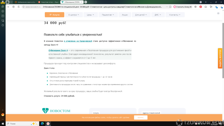Screen dimensions: 224x126
Task: Expand the Контакты dropdown menu
Action: point(175,15)
